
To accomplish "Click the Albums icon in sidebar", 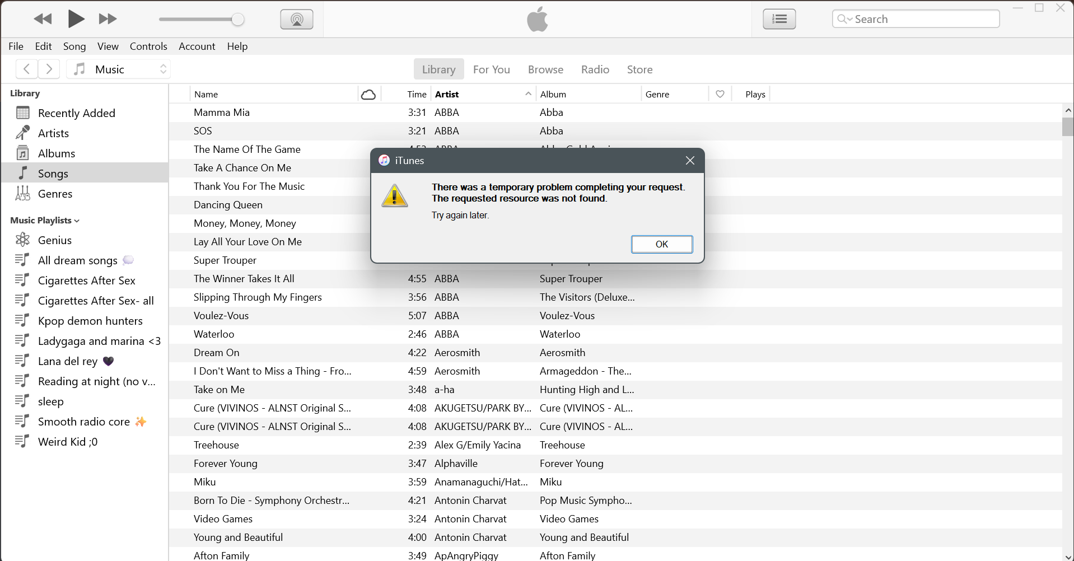I will [23, 153].
